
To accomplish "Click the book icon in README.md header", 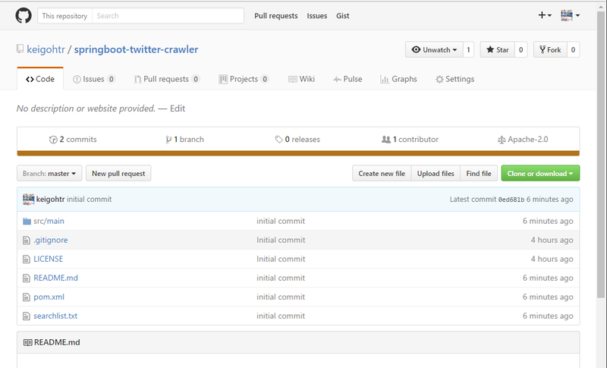I will tap(27, 342).
